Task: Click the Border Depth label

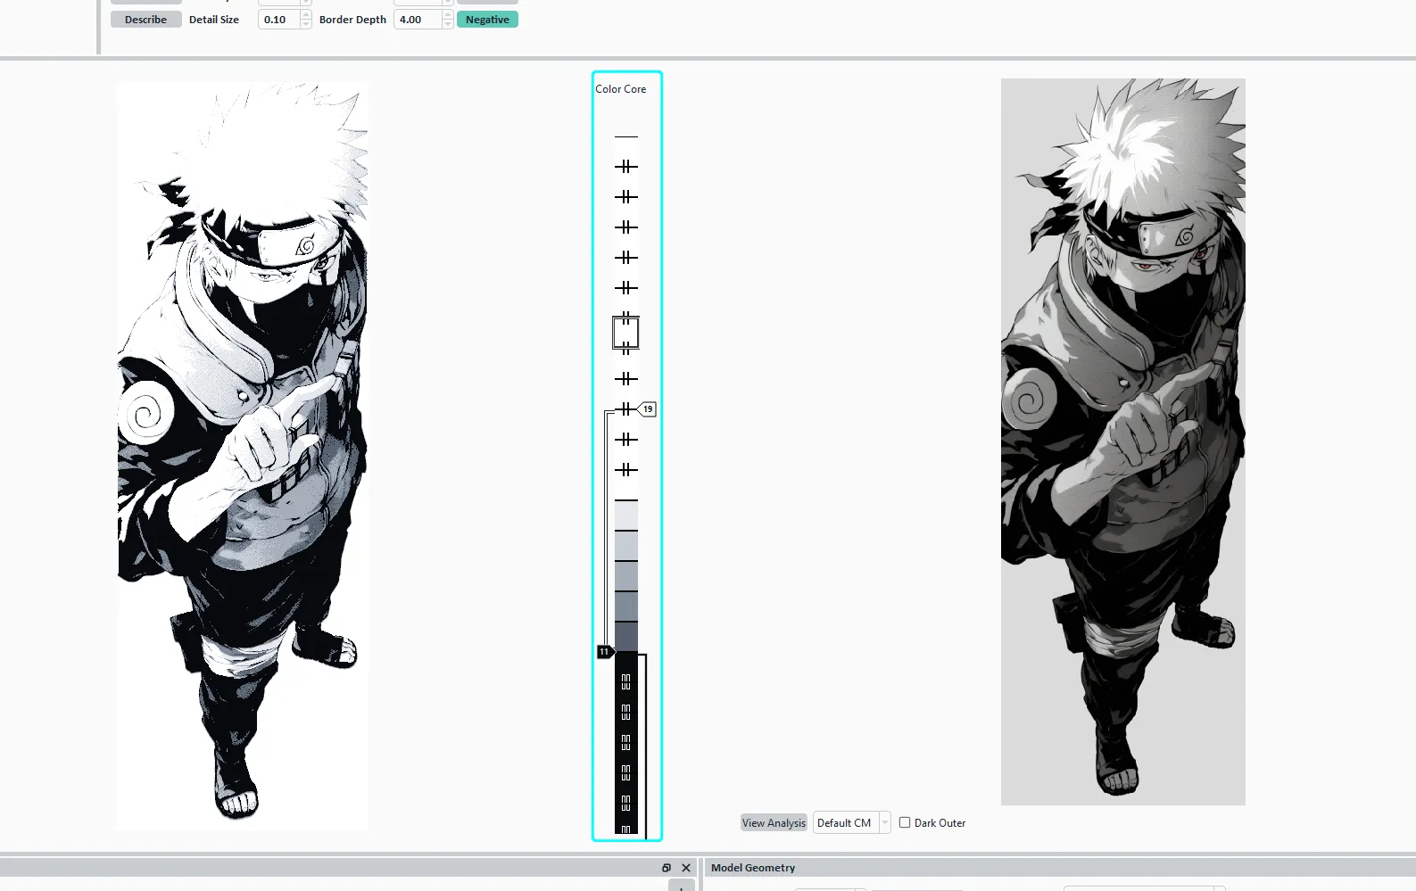Action: (352, 20)
